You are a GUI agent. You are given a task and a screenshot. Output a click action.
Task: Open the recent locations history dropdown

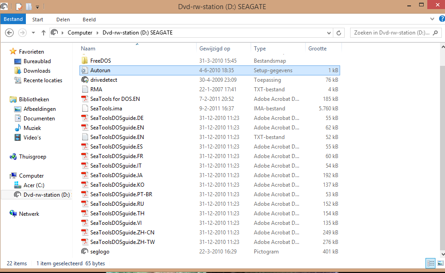(x=33, y=33)
